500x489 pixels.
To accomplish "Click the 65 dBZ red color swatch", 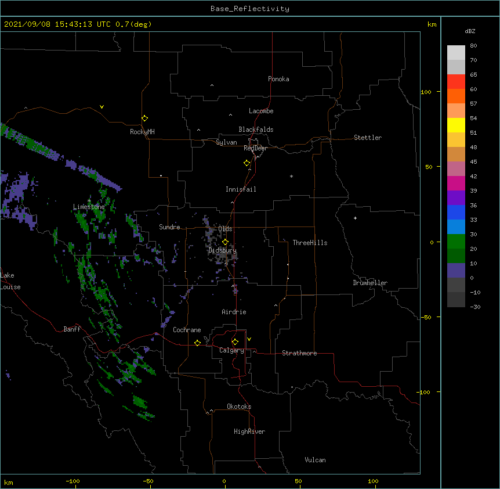I will pyautogui.click(x=456, y=81).
